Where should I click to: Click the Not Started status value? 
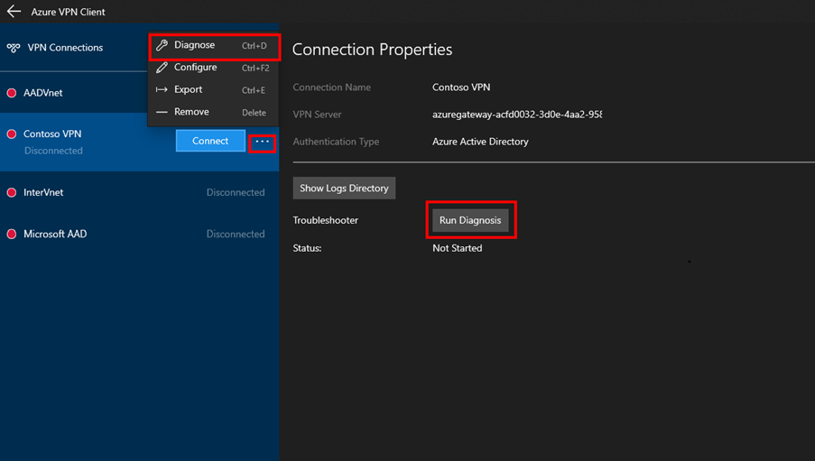point(458,248)
